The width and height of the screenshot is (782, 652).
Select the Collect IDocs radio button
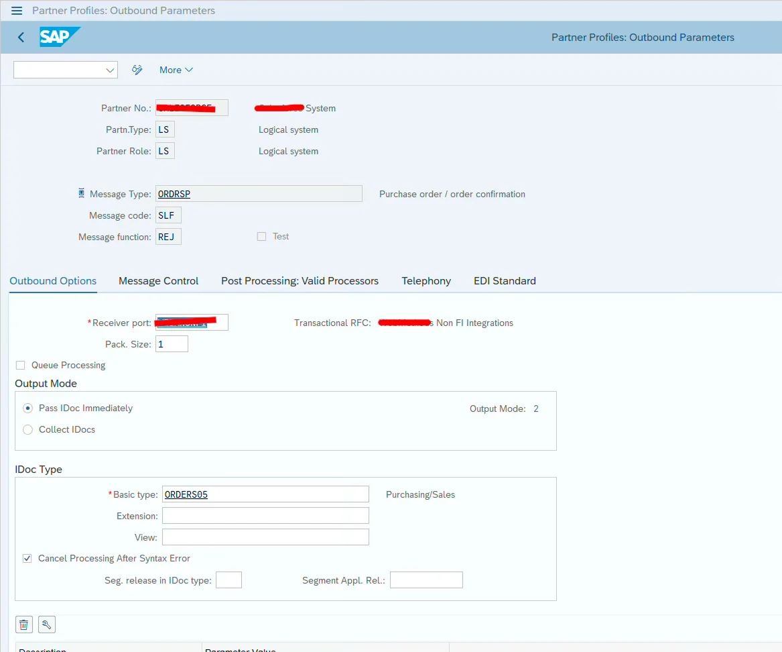pyautogui.click(x=27, y=429)
